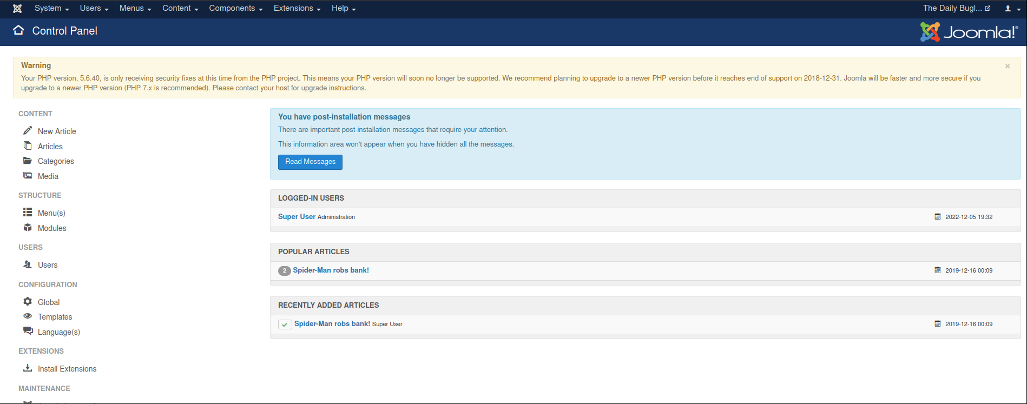Open the Modules link
1027x404 pixels.
tap(52, 228)
